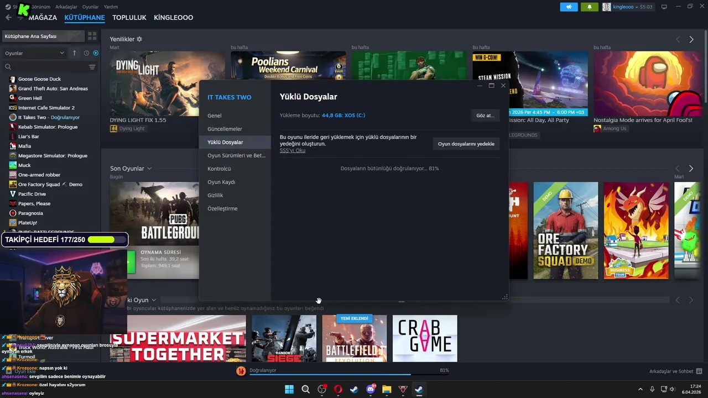
Task: Open the Oyunlar menu in menu bar
Action: (91, 7)
